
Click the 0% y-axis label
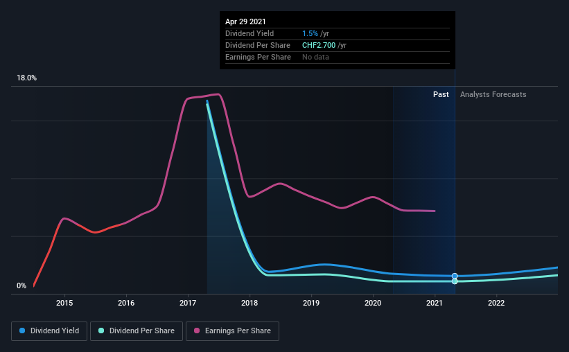[x=21, y=286]
